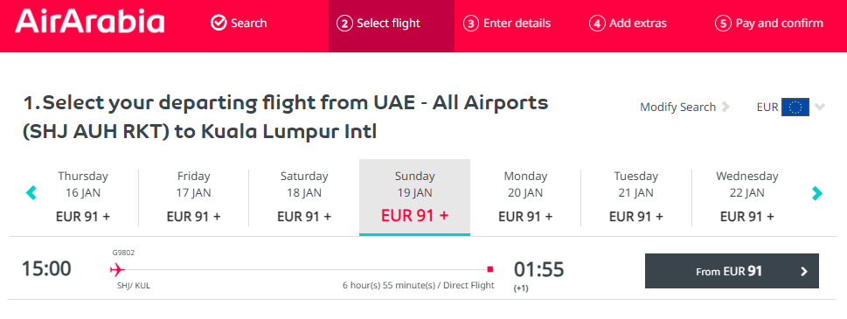Screen dimensions: 847x319
Task: Click the red airplane departure icon
Action: pyautogui.click(x=117, y=269)
